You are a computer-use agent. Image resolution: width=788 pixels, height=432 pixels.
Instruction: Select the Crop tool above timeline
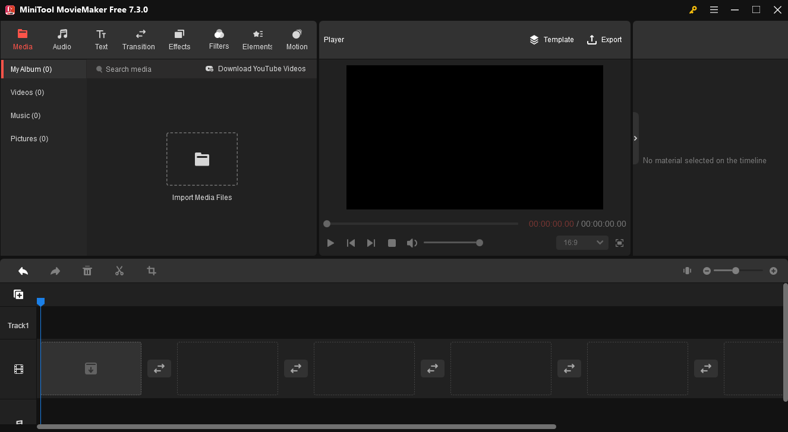pos(151,271)
